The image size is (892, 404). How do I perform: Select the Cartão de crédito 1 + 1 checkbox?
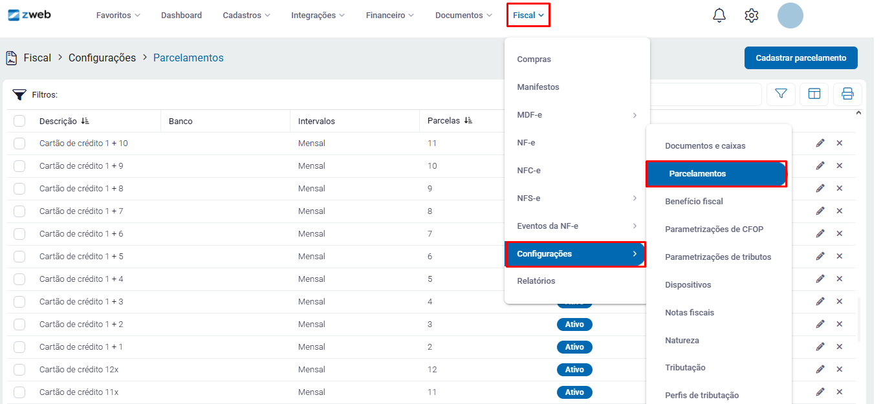(x=19, y=347)
